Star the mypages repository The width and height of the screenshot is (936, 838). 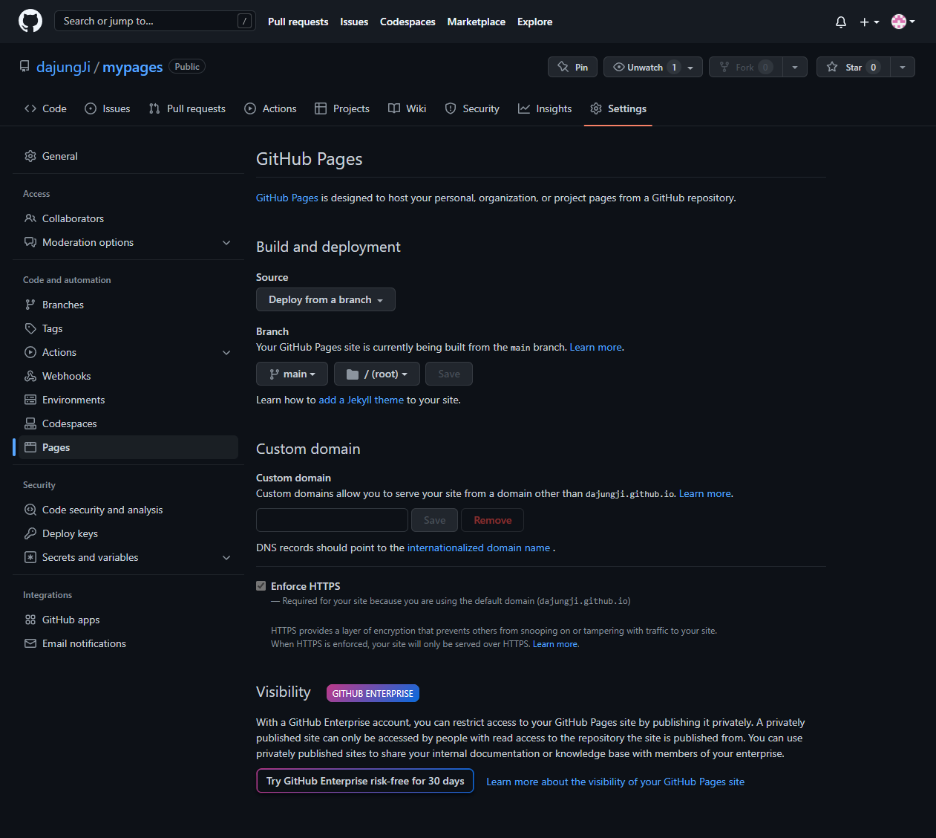(x=853, y=67)
